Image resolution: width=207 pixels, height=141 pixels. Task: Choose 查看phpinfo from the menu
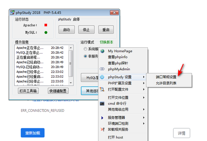(x=123, y=57)
